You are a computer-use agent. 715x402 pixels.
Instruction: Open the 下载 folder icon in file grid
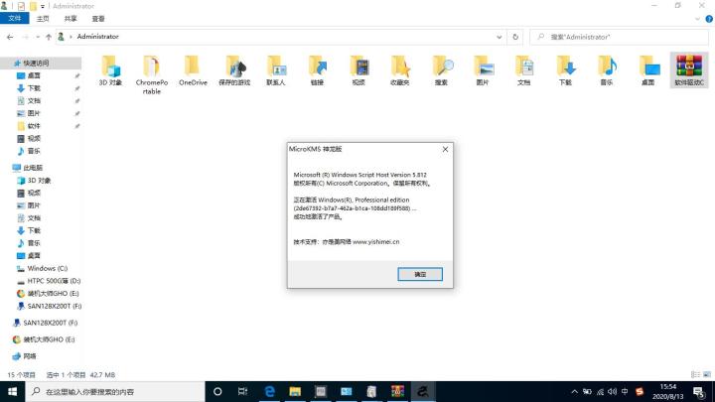click(x=565, y=67)
